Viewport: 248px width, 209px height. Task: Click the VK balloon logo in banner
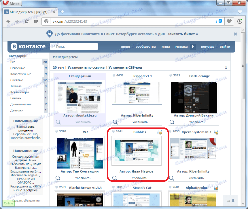tap(50, 34)
